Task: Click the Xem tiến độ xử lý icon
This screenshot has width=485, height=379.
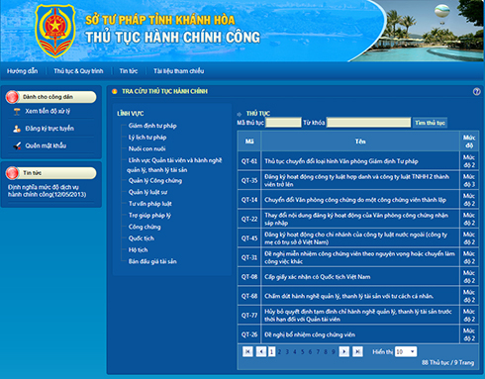Action: [x=17, y=112]
